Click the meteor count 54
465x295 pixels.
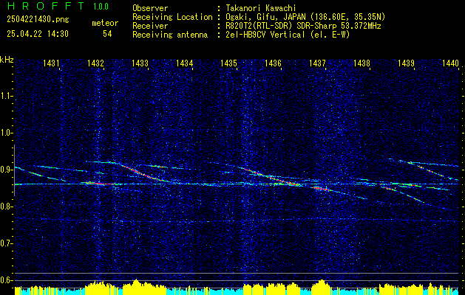107,34
